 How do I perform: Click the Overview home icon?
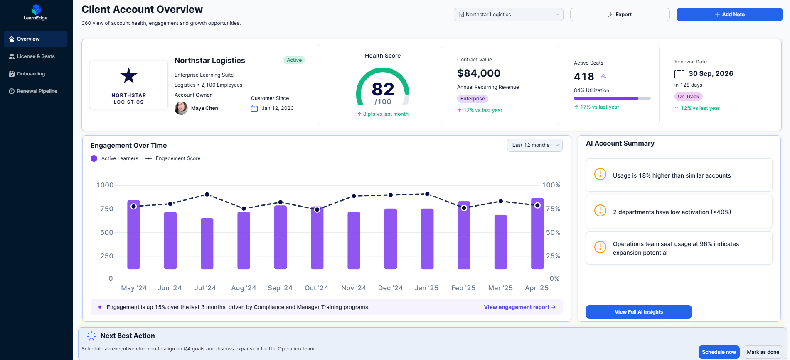tap(12, 39)
